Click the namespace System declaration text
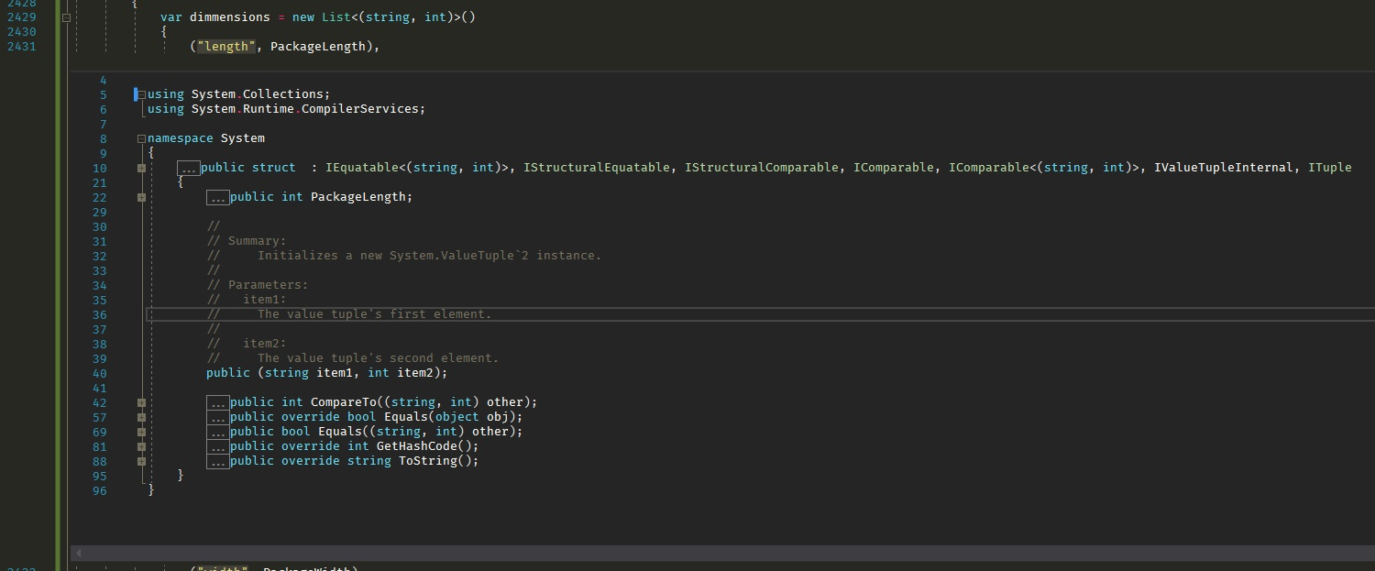Image resolution: width=1375 pixels, height=571 pixels. [x=206, y=137]
